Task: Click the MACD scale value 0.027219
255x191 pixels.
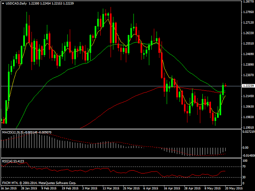Action: tap(248, 132)
